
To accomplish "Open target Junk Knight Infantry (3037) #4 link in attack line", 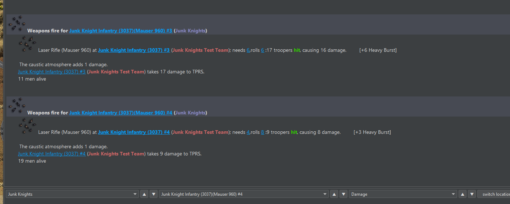I will [x=134, y=132].
